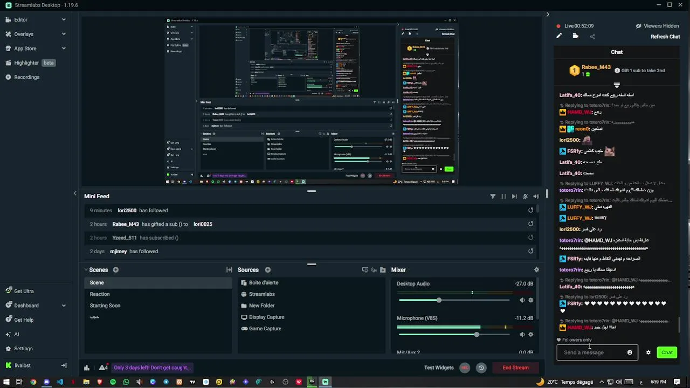Open Get Help in the sidebar

pos(24,320)
